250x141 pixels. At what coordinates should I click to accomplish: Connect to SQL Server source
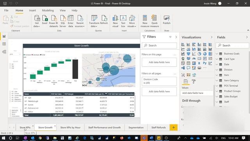coord(63,21)
